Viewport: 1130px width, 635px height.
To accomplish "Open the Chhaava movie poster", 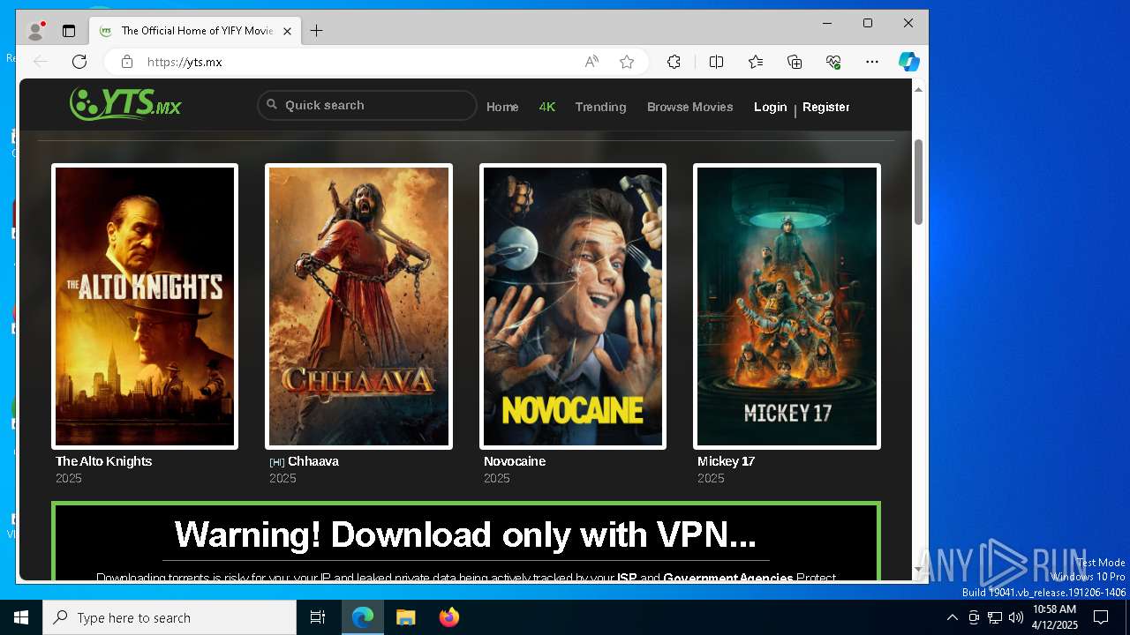I will coord(358,306).
